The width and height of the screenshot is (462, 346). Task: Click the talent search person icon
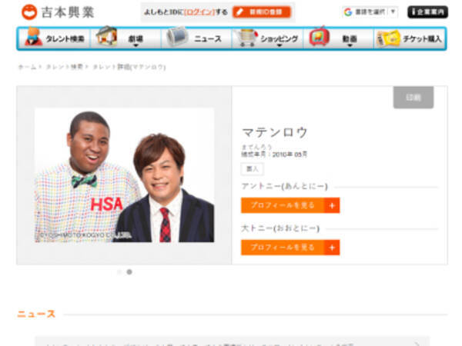point(33,36)
